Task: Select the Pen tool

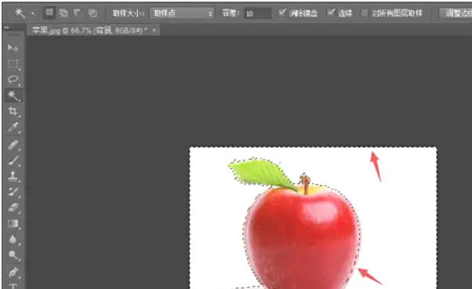Action: pos(13,273)
